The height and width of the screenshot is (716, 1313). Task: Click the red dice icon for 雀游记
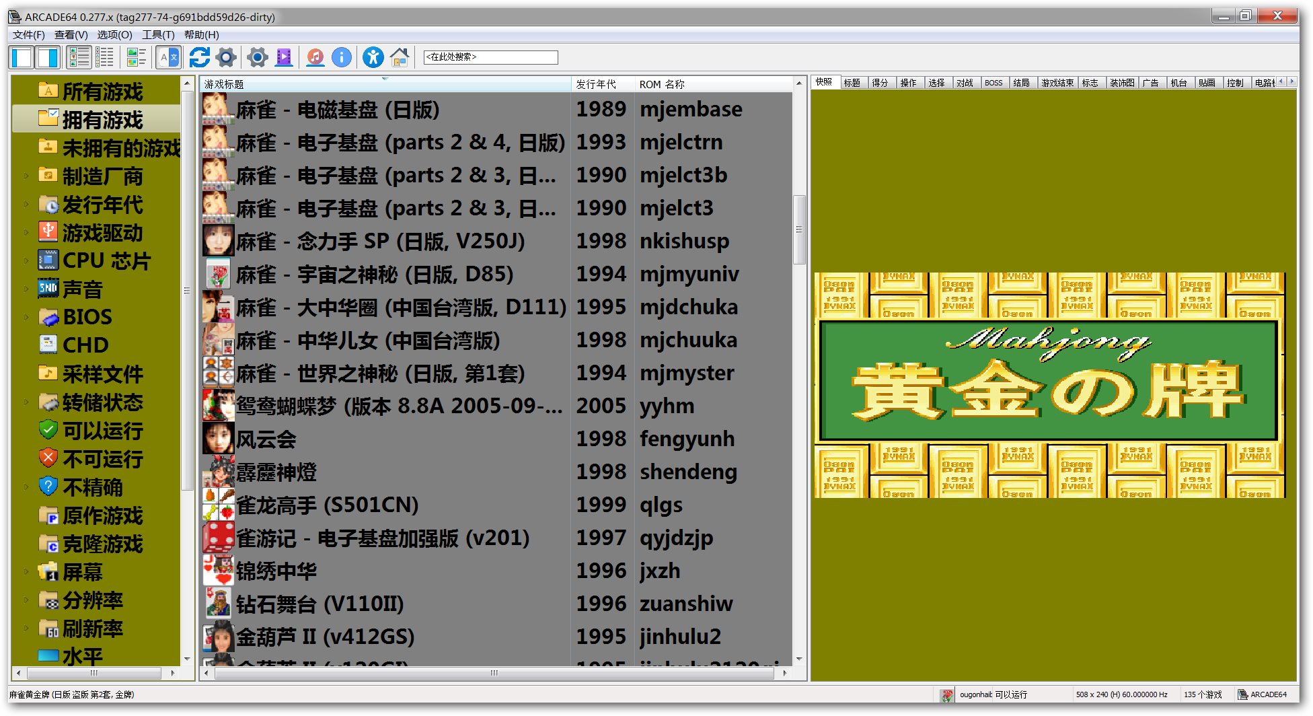pyautogui.click(x=219, y=538)
